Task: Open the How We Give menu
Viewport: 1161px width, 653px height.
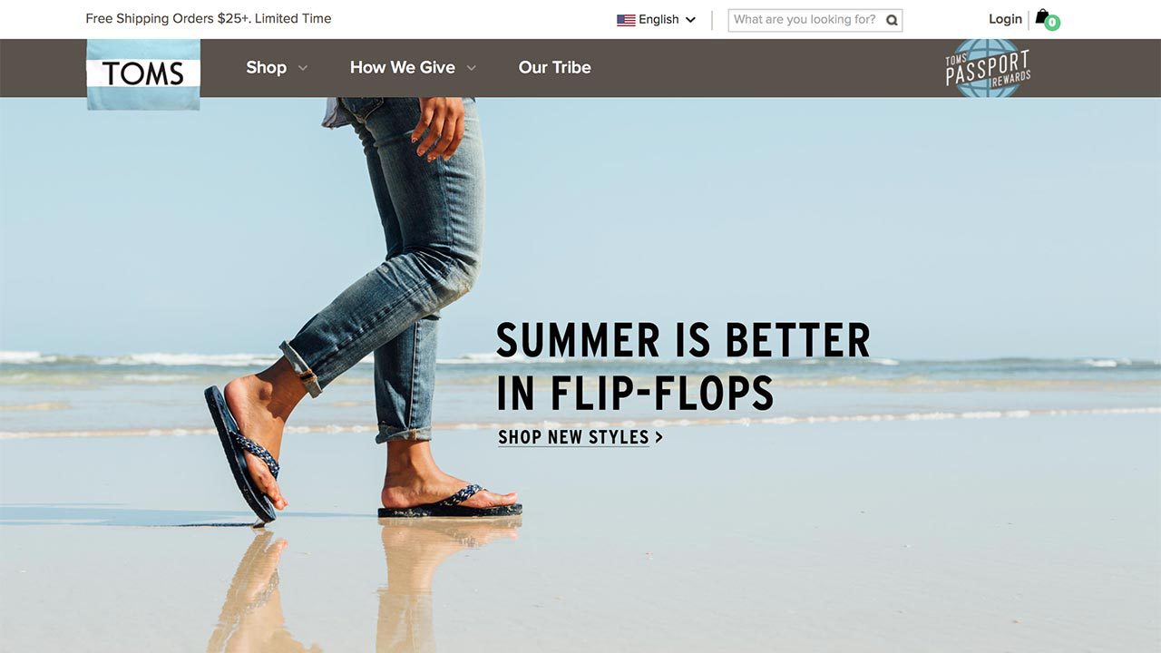Action: [x=403, y=67]
